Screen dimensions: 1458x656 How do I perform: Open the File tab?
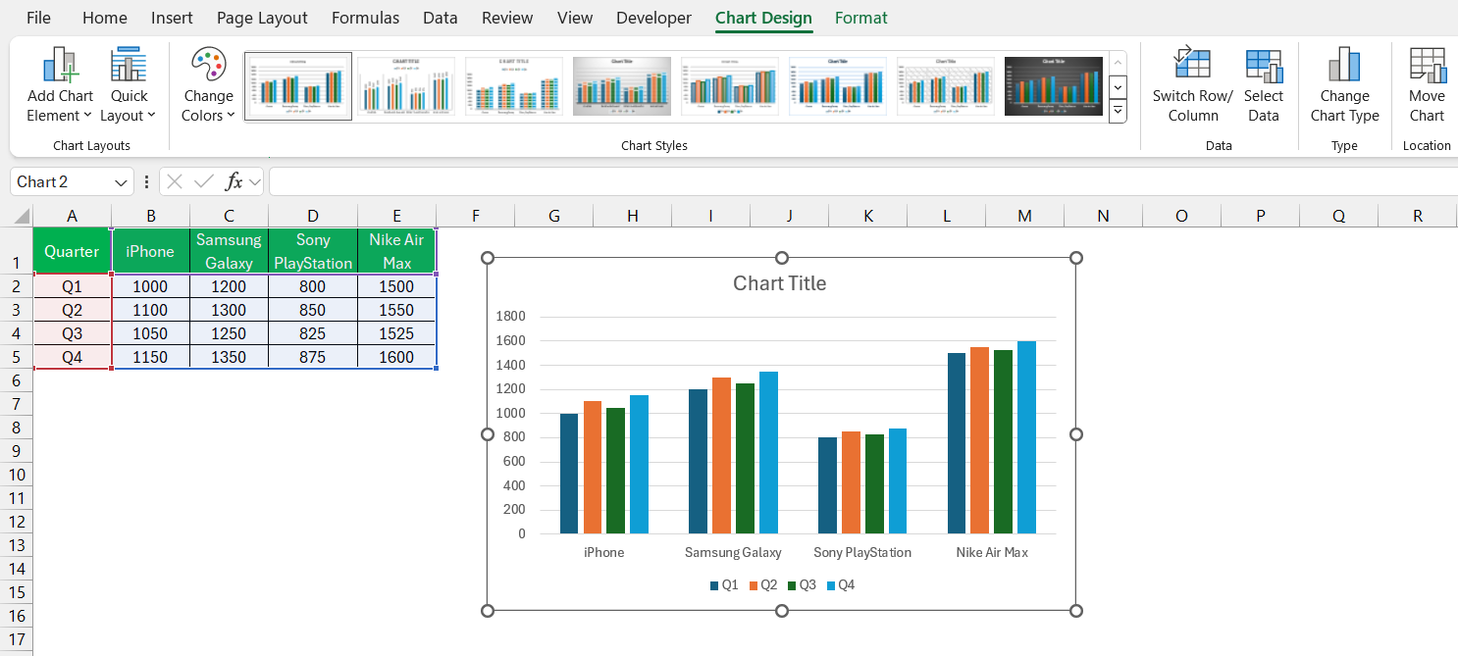(38, 18)
